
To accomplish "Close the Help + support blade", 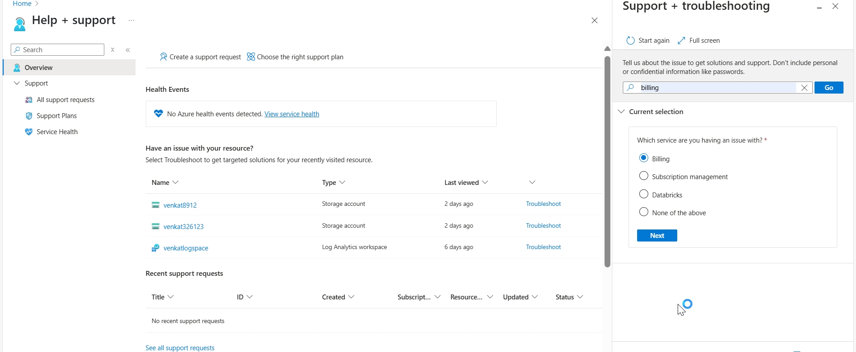I will point(594,20).
